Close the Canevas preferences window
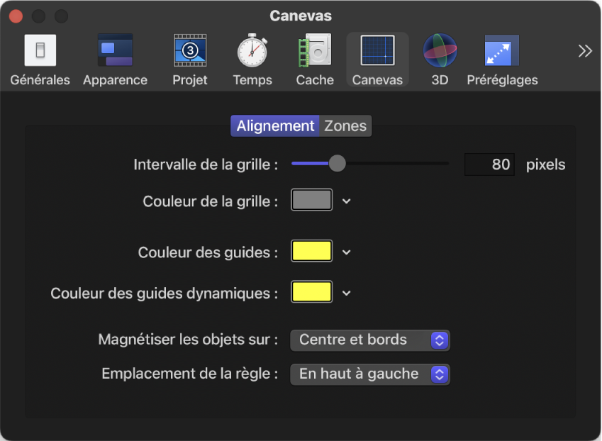Screen dimensions: 602x441 (15, 16)
